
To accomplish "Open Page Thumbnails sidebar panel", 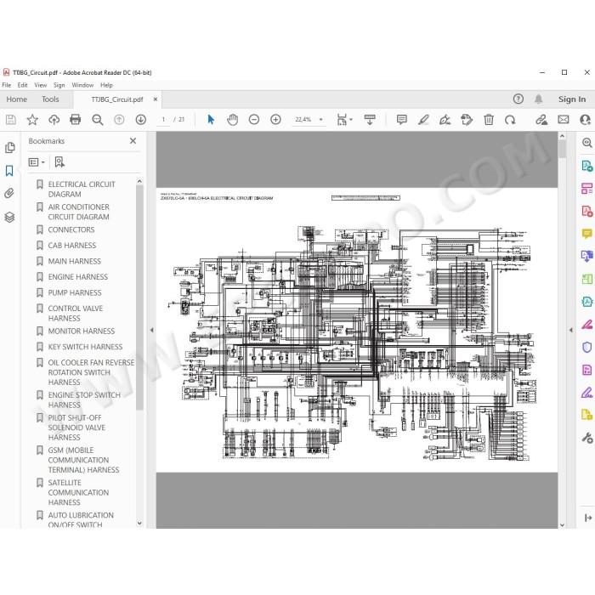I will point(10,148).
